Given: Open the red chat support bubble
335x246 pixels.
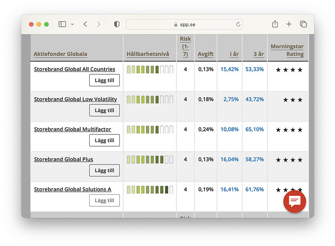Looking at the screenshot, I should click(295, 201).
